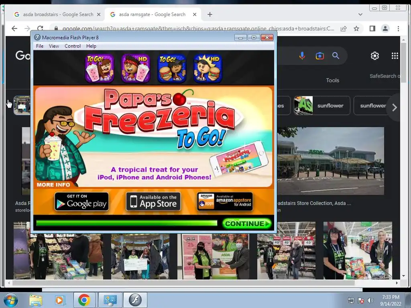Click the Flash Player taskbar icon
Image resolution: width=411 pixels, height=308 pixels.
[135, 300]
